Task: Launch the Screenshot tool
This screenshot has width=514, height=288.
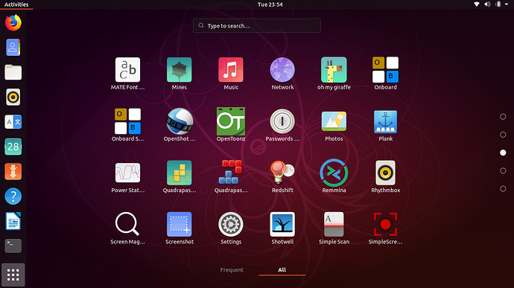Action: (179, 224)
